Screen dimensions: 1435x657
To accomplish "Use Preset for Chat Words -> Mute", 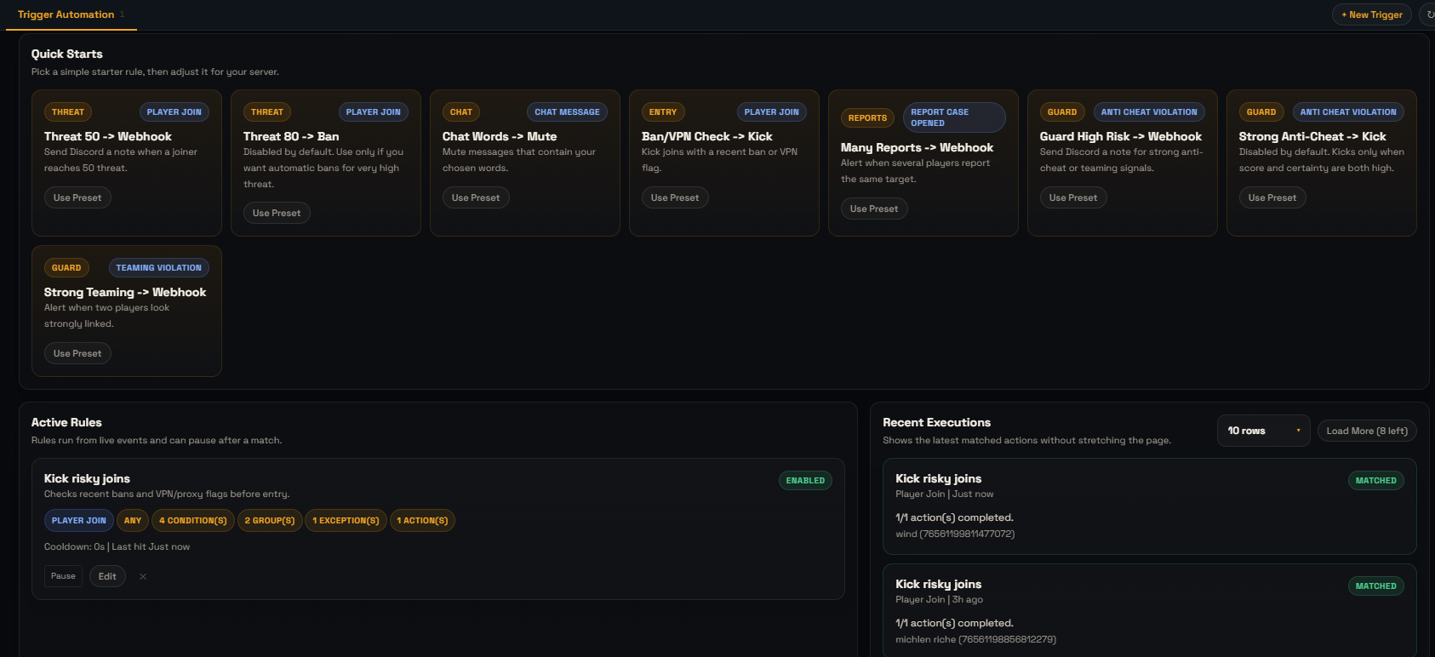I will pyautogui.click(x=476, y=197).
